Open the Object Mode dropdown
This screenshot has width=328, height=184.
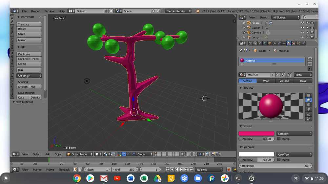[80, 154]
